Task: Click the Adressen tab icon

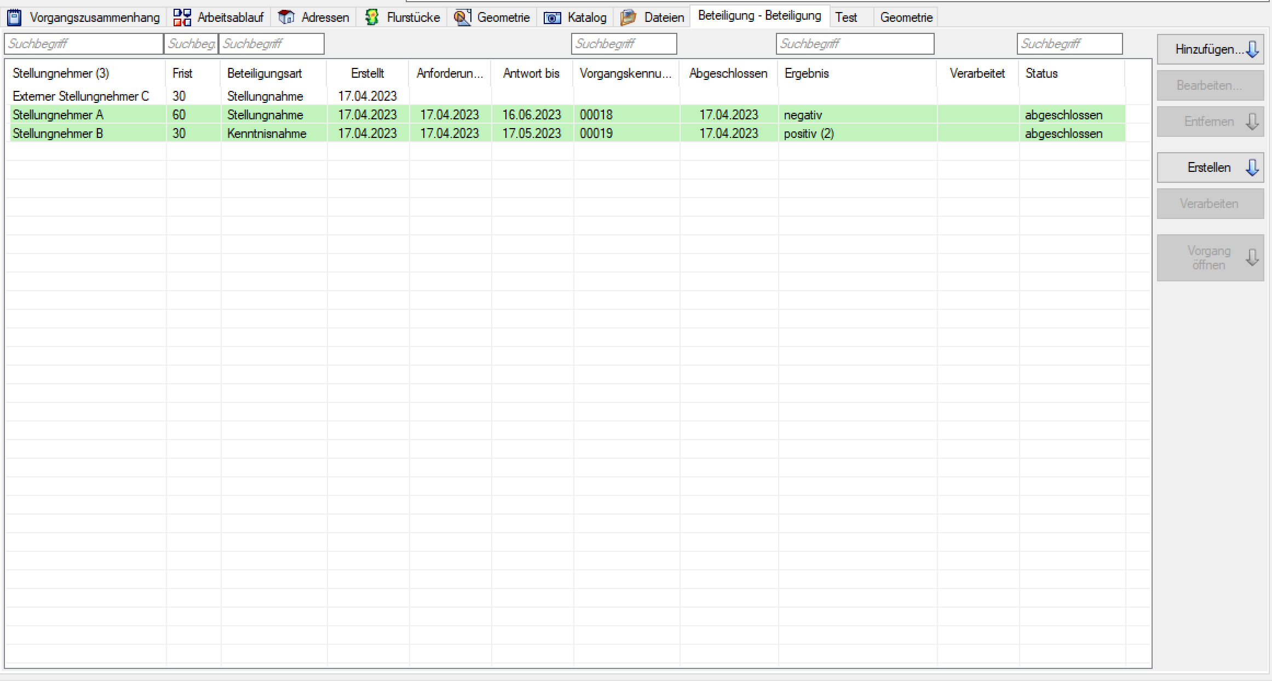Action: pyautogui.click(x=286, y=18)
